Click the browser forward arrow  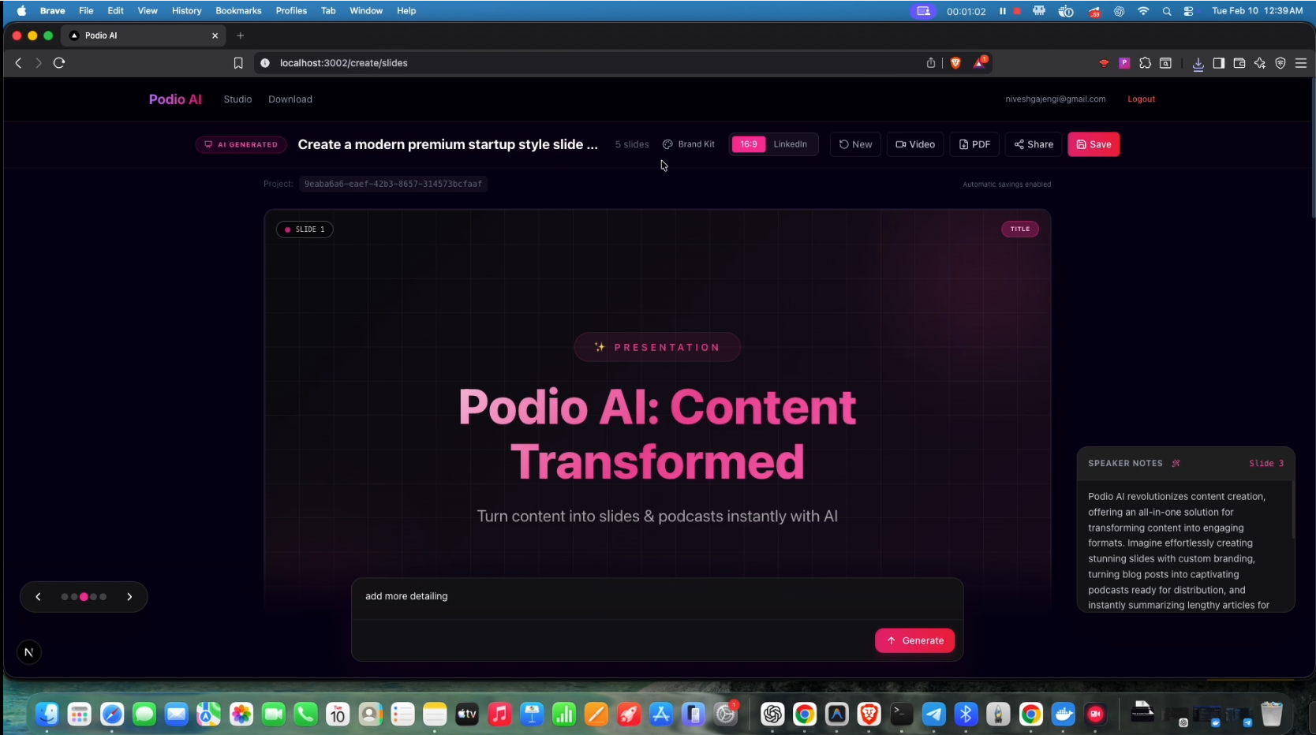click(38, 63)
